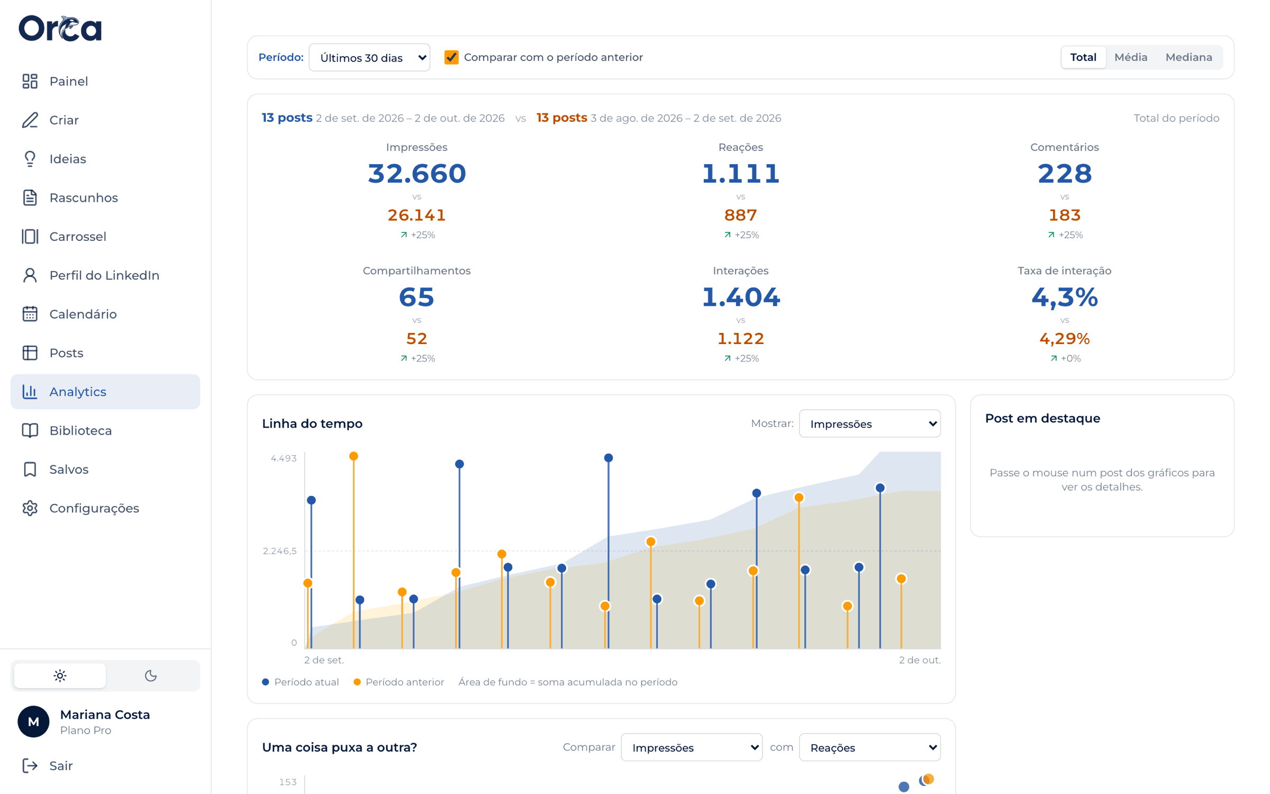Open Perfil do LinkedIn person icon
Screen dimensions: 1270x794
coord(30,275)
